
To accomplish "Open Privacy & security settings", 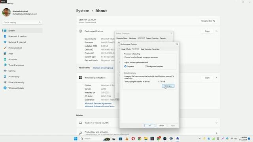I will 22,82.
